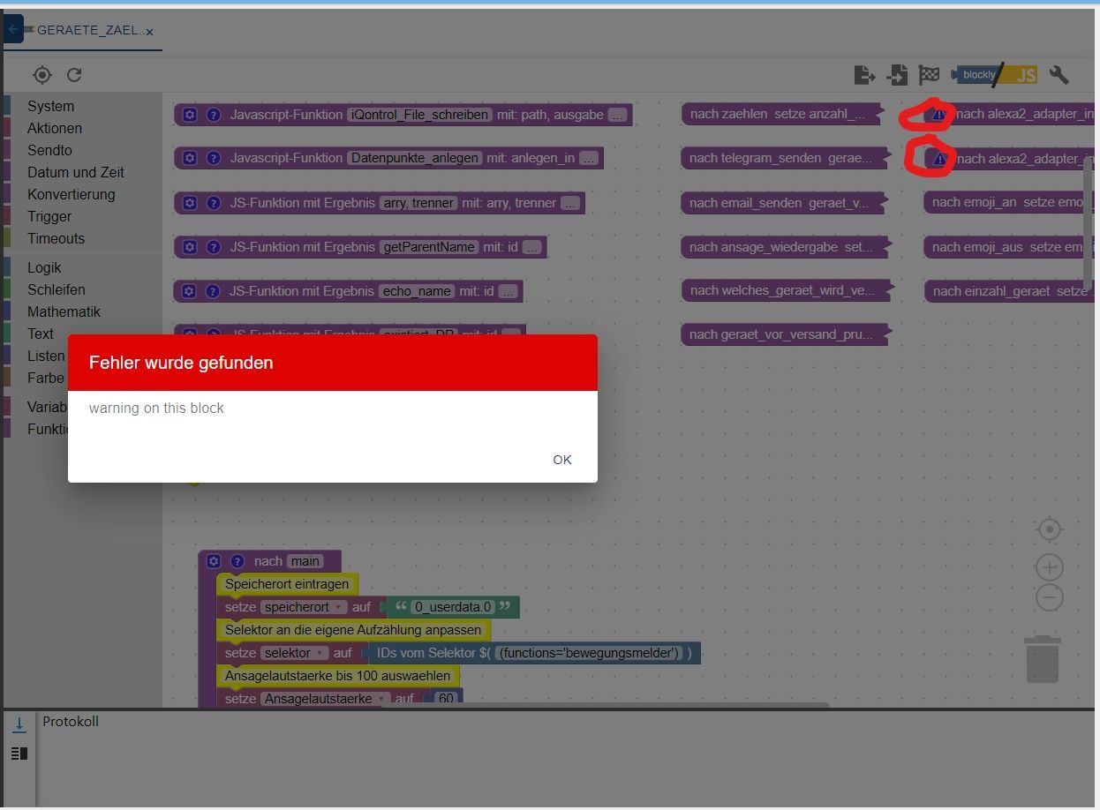Click help icon on iQontrol_File_schreiben block

(x=213, y=115)
